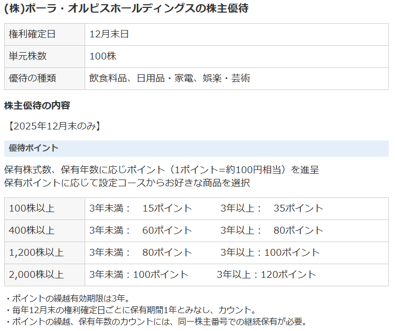Click the 1ポイント=約100円相当 description line

161,170
